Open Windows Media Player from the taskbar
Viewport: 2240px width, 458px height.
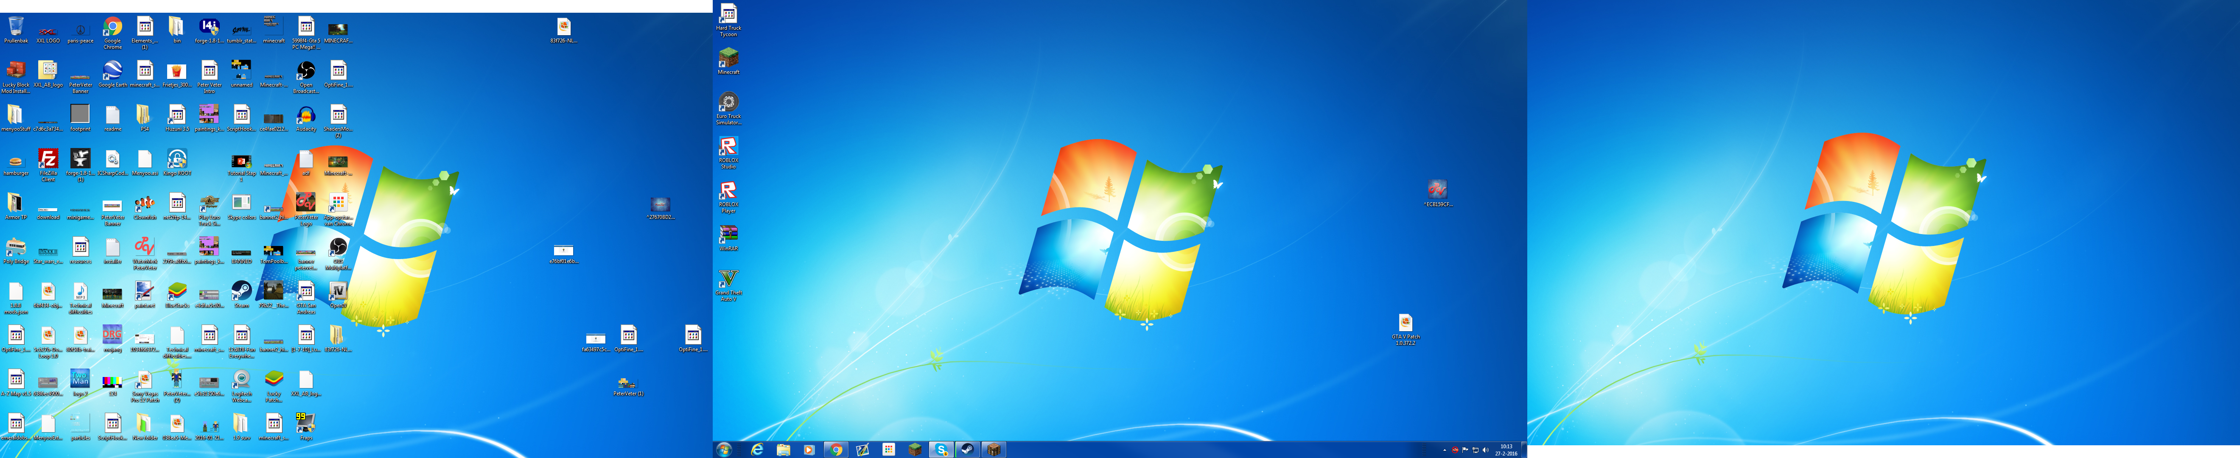tap(809, 450)
